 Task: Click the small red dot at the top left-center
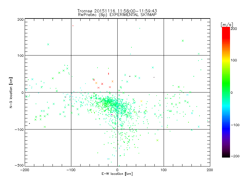point(73,26)
